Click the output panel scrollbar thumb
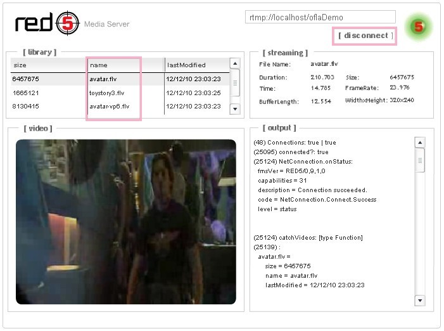Image resolution: width=444 pixels, height=331 pixels. tap(420, 160)
